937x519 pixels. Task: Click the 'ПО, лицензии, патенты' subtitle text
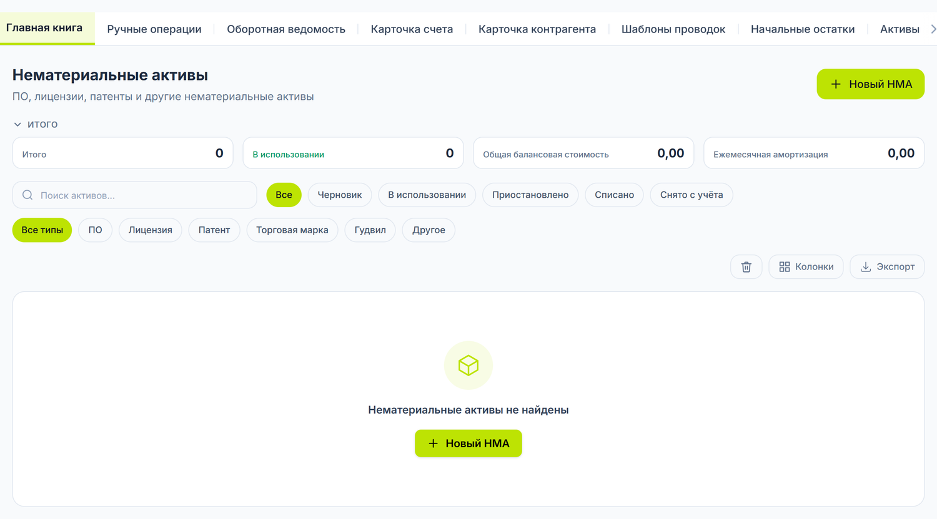163,97
